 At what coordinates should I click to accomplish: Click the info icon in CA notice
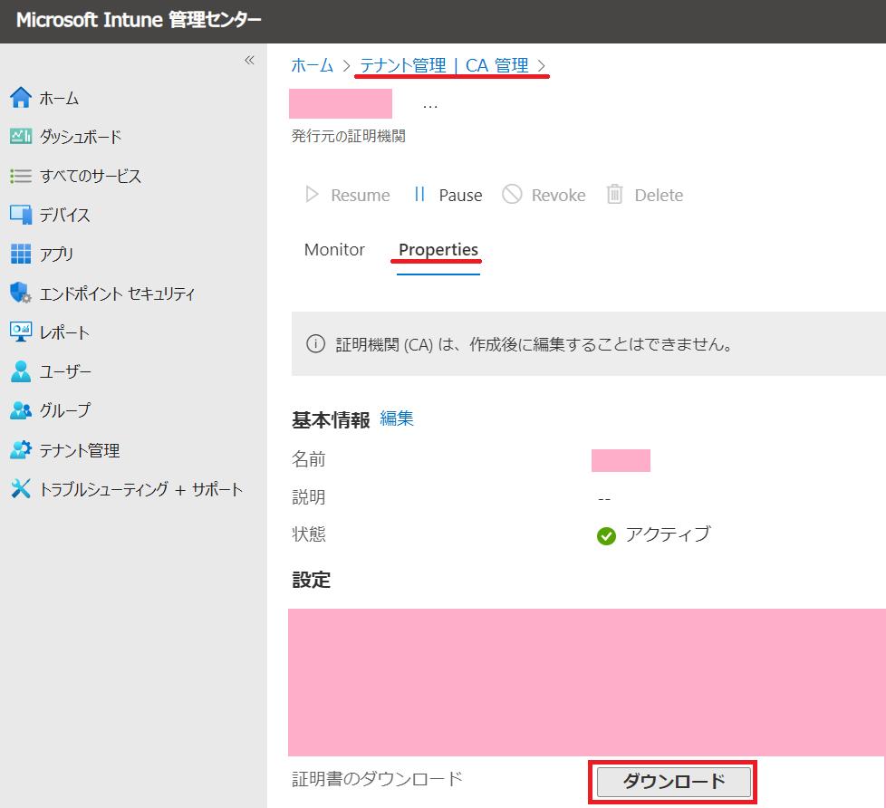click(315, 343)
